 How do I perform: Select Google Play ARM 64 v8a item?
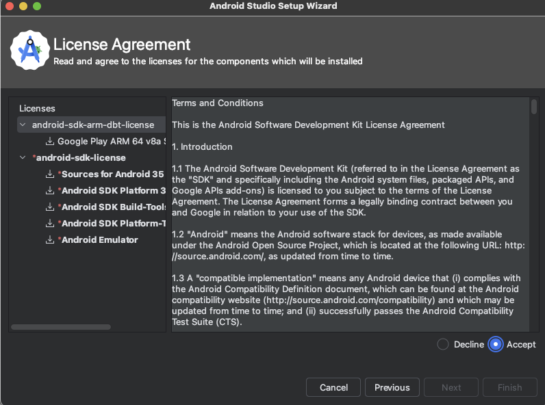tap(112, 142)
